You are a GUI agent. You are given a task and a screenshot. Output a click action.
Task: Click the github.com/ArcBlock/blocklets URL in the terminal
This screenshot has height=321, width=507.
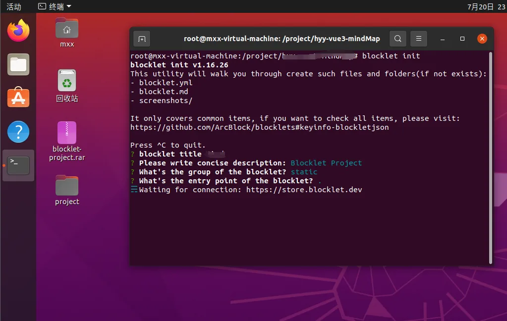pos(259,127)
